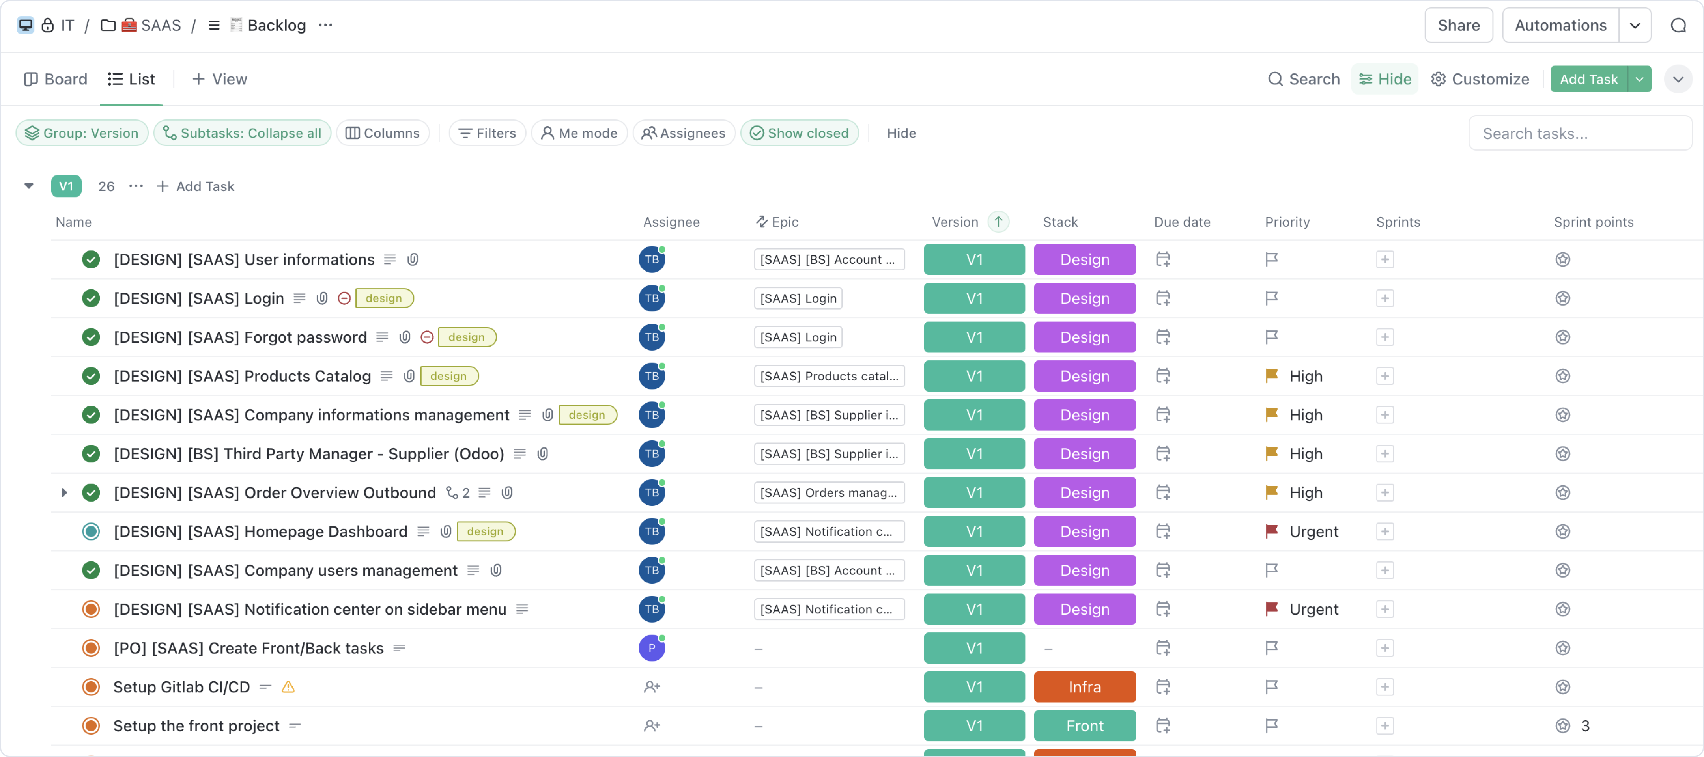Toggle status of DESIGN SAAS Login task
Screen dimensions: 1704x757
click(x=91, y=298)
